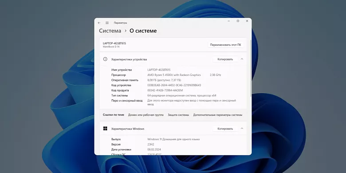346x173 pixels.
Task: Collapse the Характеристики устройства section chevron
Action: click(242, 59)
